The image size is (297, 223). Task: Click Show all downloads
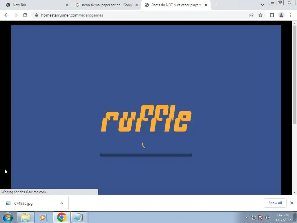[275, 203]
